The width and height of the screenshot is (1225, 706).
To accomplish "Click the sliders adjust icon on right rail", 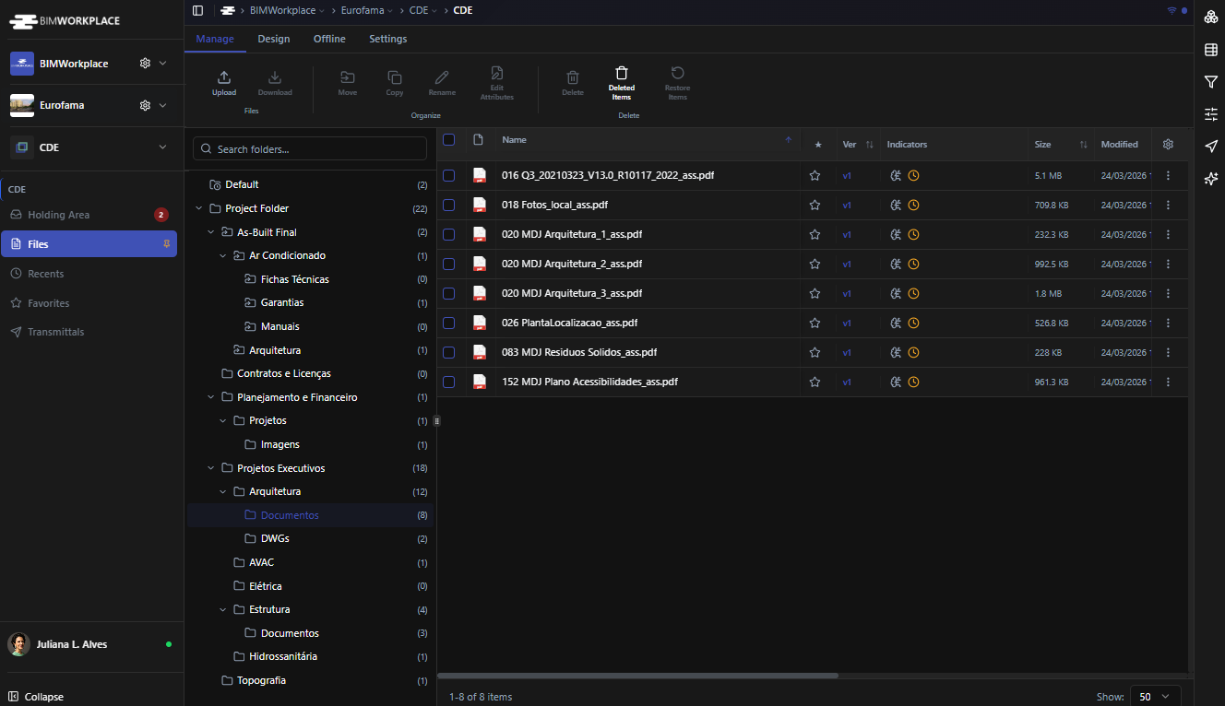I will pyautogui.click(x=1211, y=114).
